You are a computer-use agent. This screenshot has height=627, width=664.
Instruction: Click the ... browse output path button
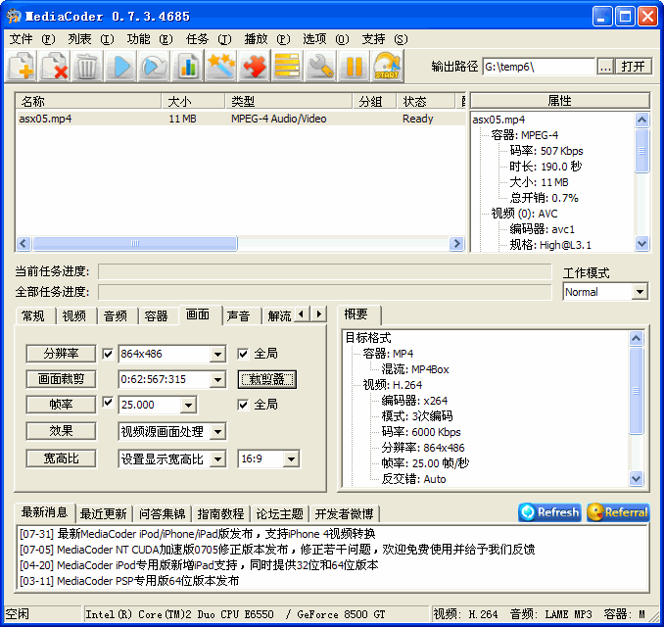coord(605,67)
